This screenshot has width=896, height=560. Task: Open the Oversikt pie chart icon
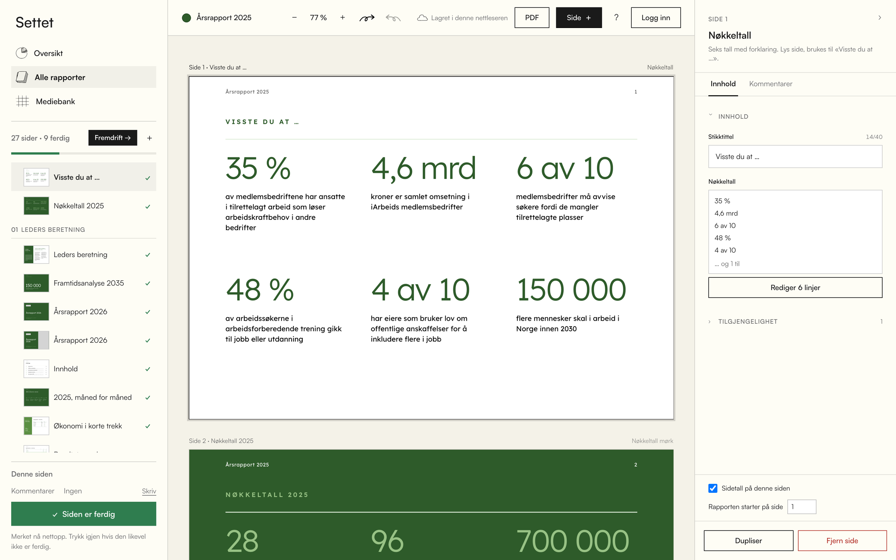22,53
